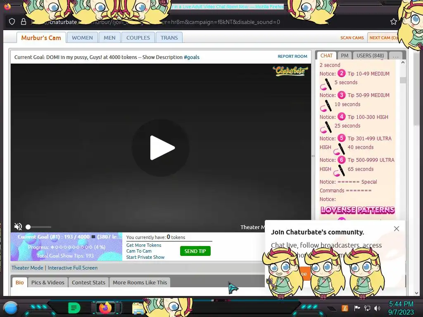The image size is (423, 317).
Task: Select the Pics & Videos tab
Action: [48, 282]
